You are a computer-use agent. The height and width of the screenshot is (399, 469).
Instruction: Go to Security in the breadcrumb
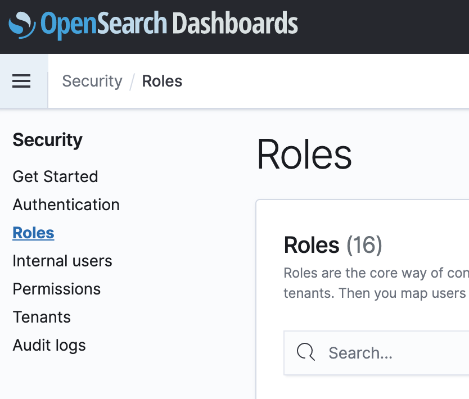click(x=92, y=81)
